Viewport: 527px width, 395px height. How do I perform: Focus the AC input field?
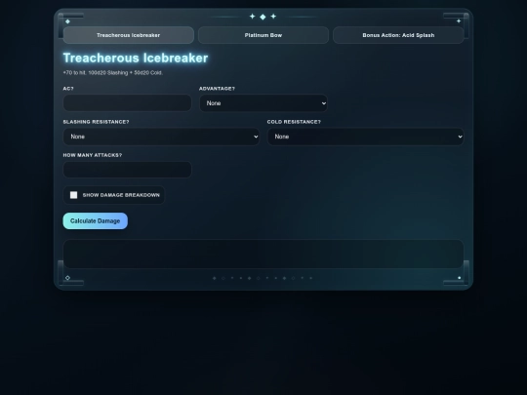(x=128, y=102)
